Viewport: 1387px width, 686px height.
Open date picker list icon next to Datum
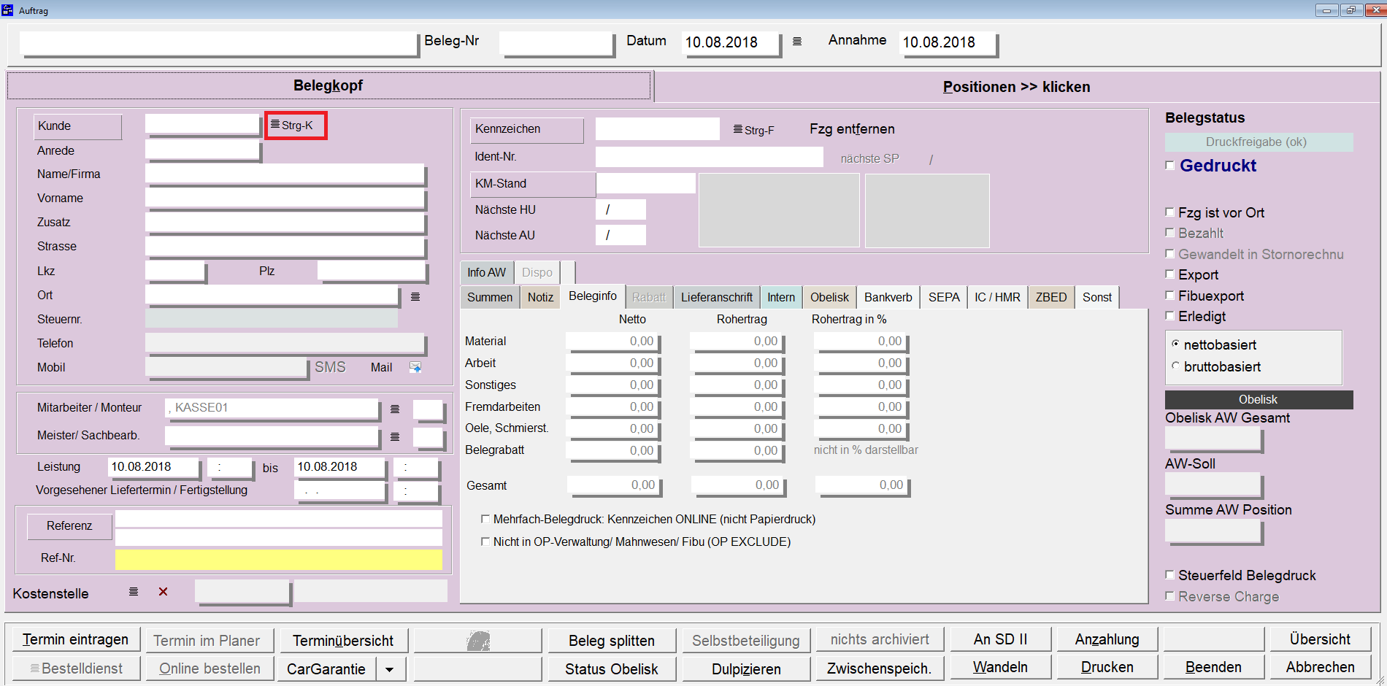797,42
